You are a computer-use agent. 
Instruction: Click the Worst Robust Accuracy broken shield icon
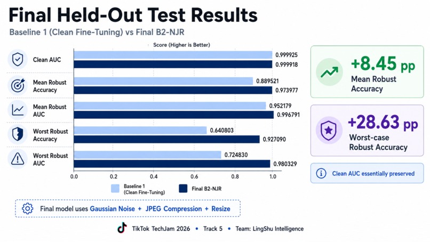coord(18,134)
